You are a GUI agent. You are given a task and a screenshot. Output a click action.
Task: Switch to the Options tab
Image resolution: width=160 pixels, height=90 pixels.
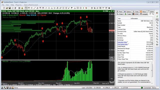127,12
